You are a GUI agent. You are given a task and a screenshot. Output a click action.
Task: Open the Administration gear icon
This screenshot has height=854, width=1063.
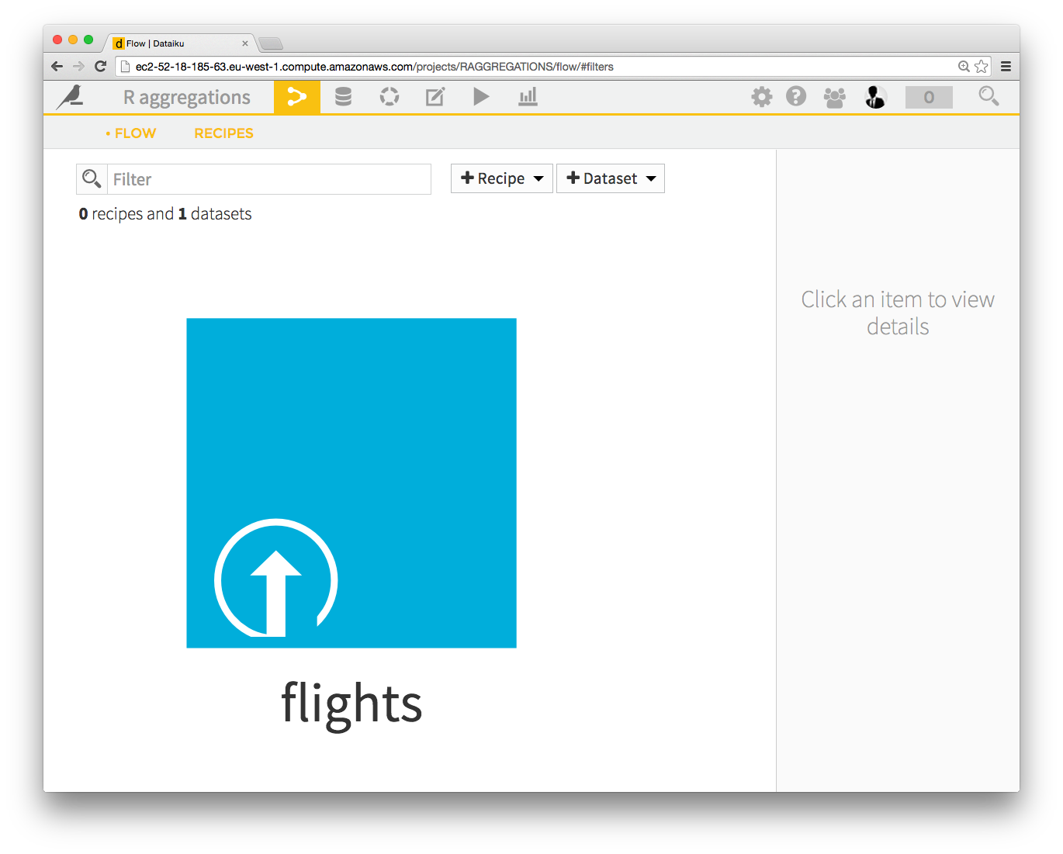click(761, 97)
